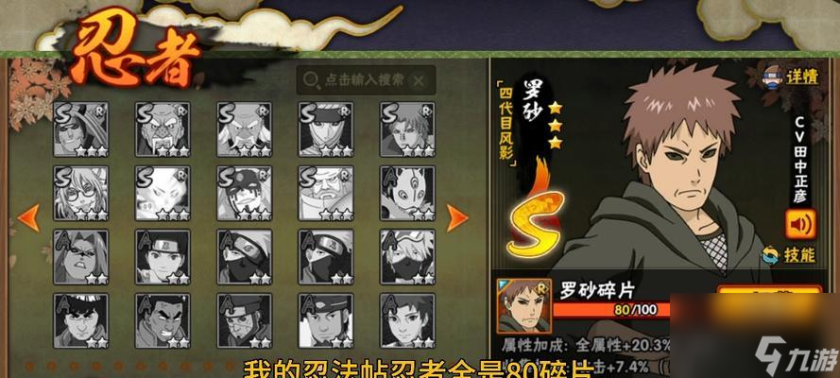Tap the search box 点击输入搜索

tap(367, 80)
